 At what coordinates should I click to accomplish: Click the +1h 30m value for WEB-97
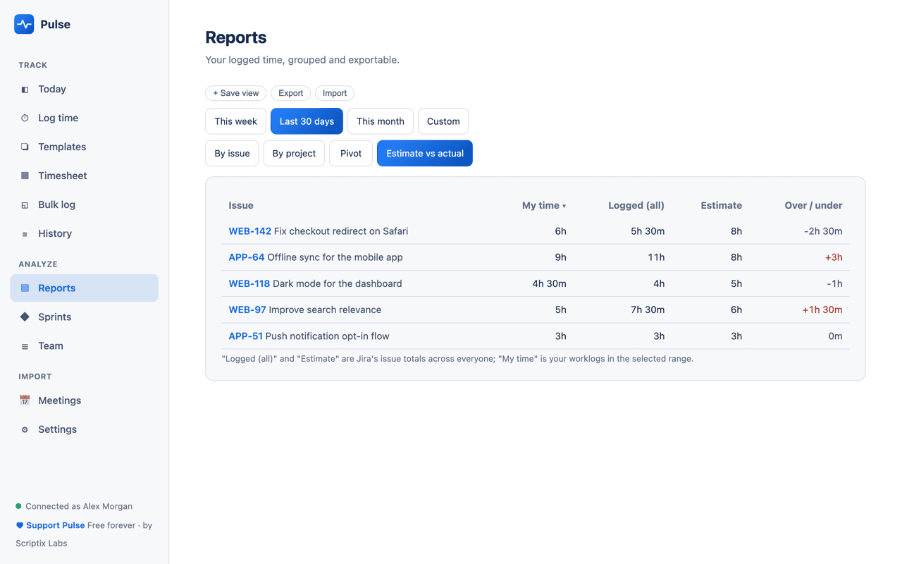[x=822, y=309]
